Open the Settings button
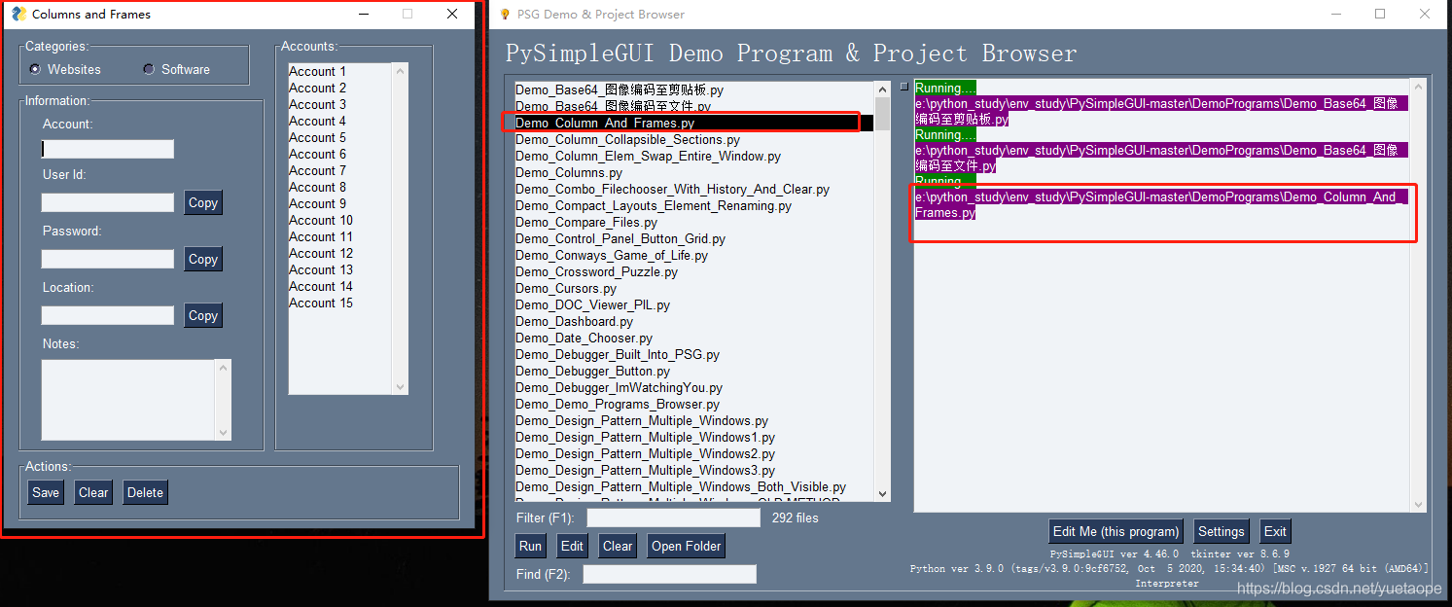This screenshot has width=1452, height=607. click(1222, 531)
